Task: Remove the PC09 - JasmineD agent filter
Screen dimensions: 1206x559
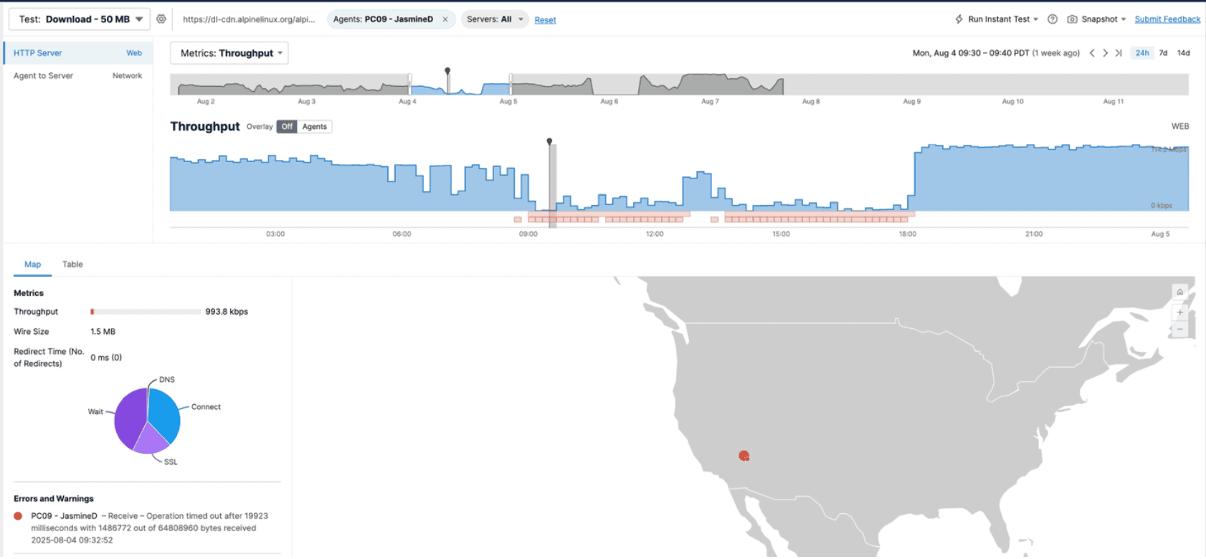Action: coord(445,19)
